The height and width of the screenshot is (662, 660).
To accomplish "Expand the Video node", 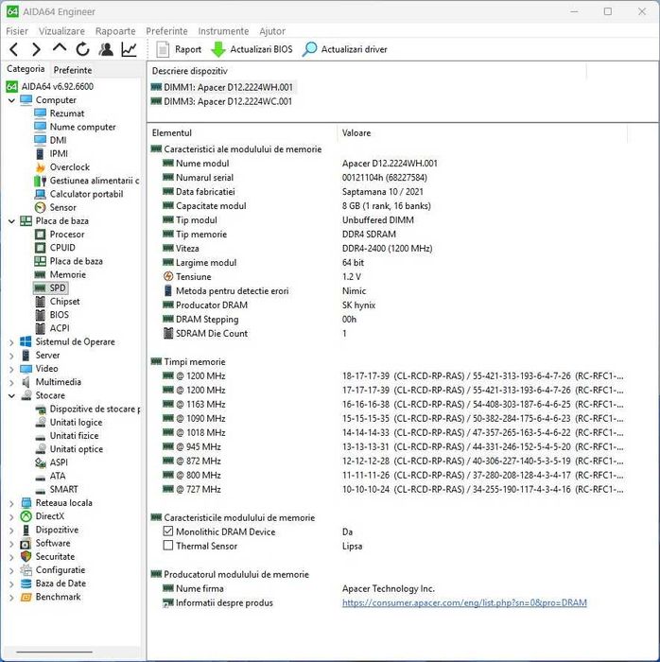I will 11,369.
